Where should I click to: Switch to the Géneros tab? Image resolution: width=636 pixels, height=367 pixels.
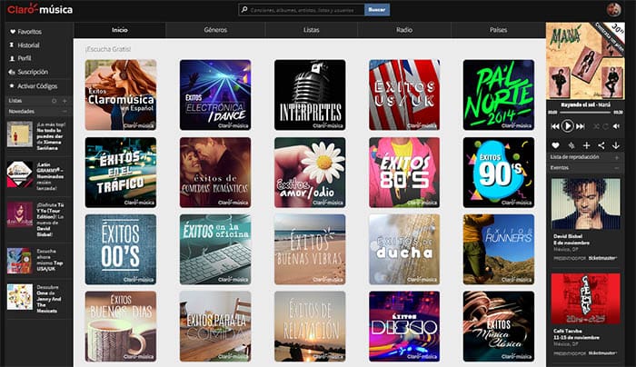[x=215, y=30]
